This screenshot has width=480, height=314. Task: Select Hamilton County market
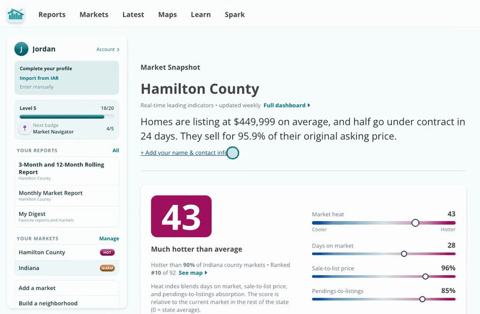click(67, 252)
